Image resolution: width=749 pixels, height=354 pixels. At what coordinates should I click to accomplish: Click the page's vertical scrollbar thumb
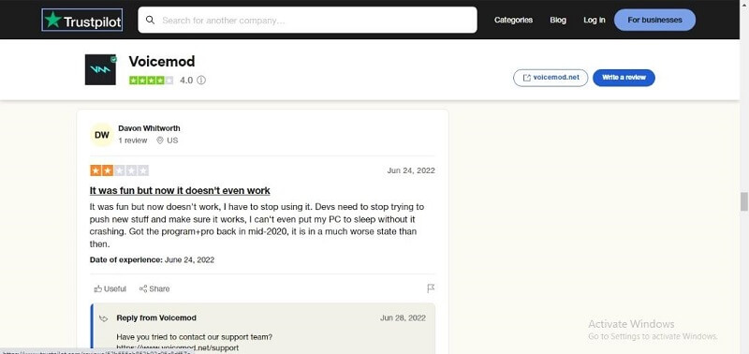[x=743, y=201]
